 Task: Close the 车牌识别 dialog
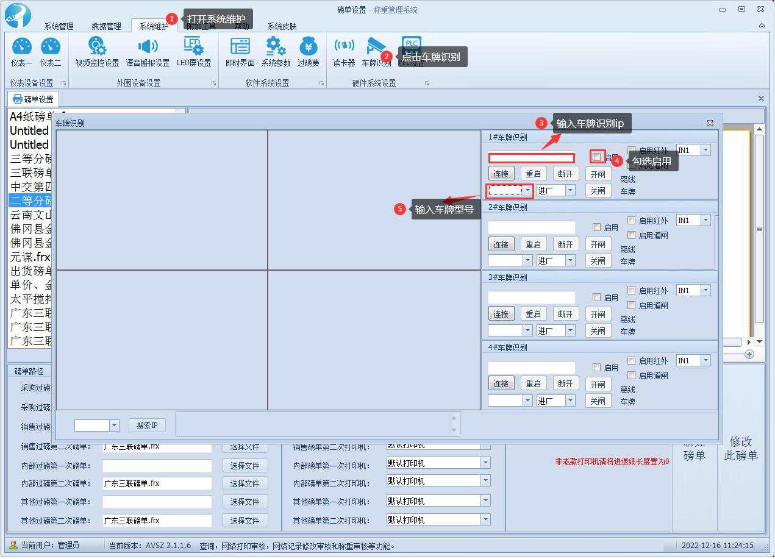click(x=710, y=123)
